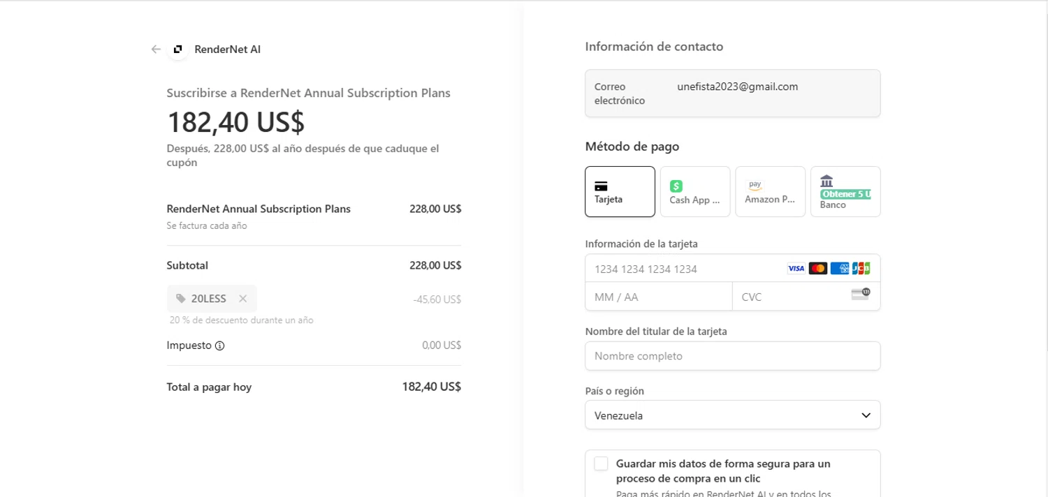Click the American Express logo

(839, 269)
